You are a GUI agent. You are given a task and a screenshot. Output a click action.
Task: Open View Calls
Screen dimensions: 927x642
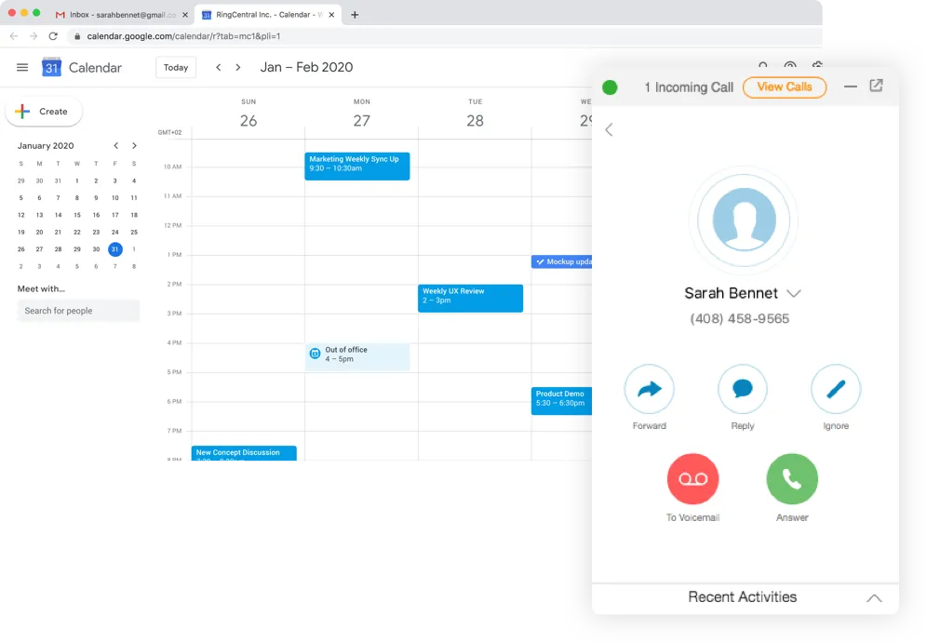pos(785,87)
